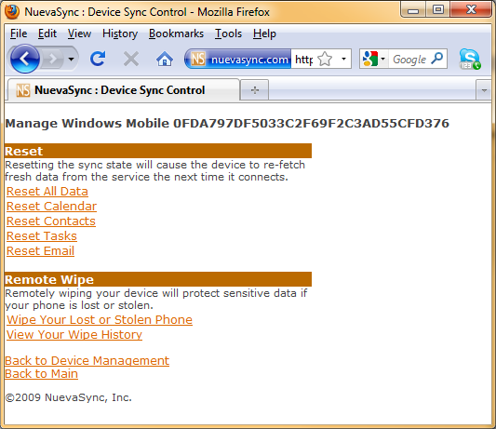
Task: Close the Firefox window
Action: (471, 10)
